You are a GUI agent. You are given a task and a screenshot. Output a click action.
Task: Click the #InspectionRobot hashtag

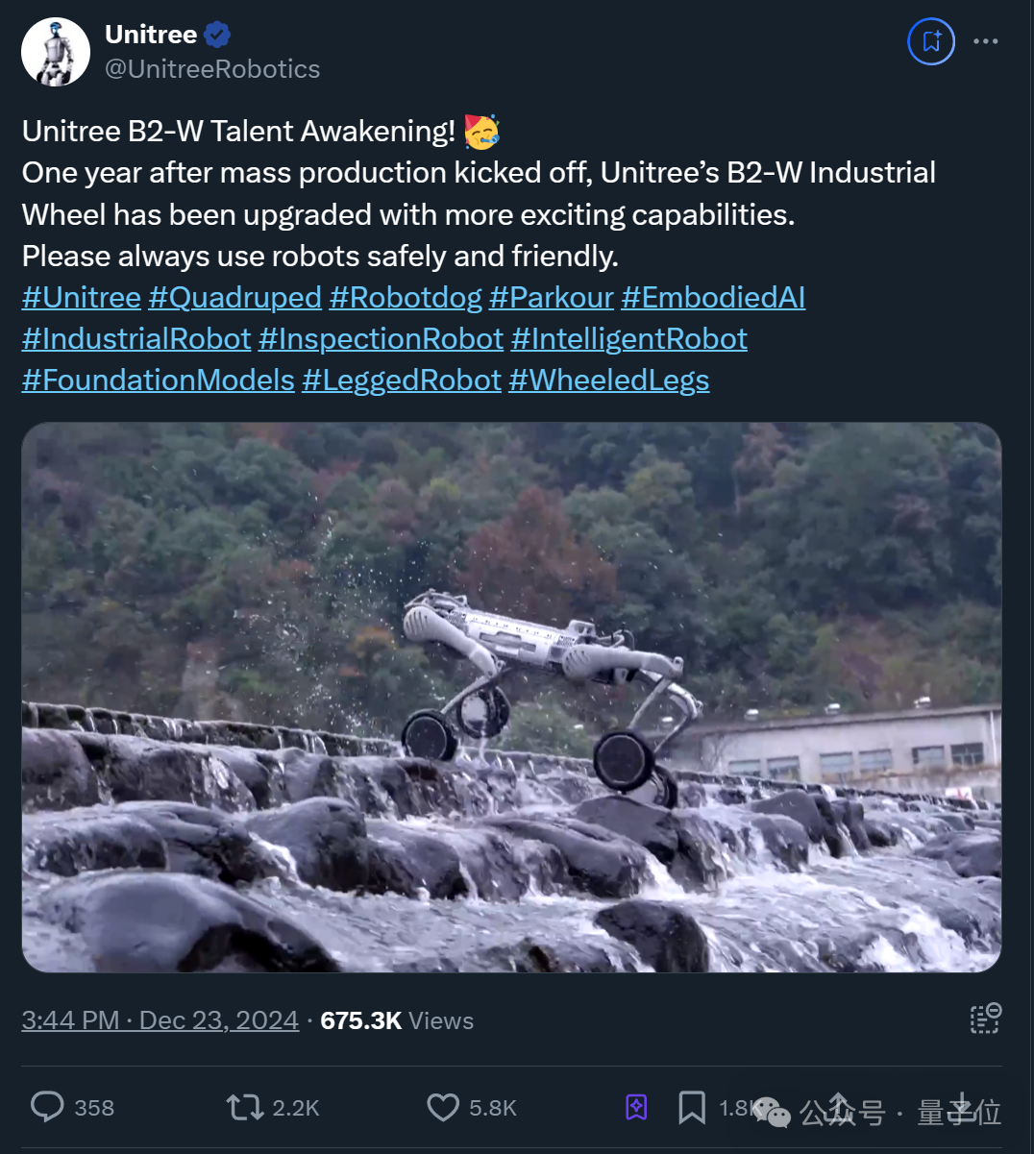(x=381, y=338)
